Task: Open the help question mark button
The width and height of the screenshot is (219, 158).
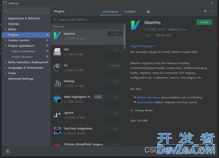Action: pos(8,151)
